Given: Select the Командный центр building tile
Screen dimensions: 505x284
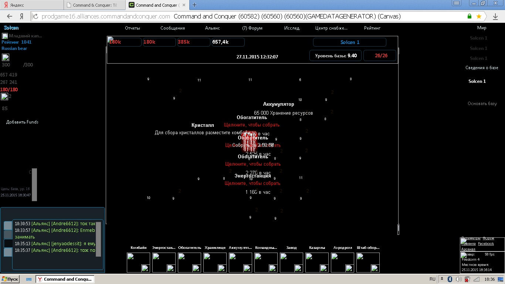Looking at the screenshot, I should tap(266, 263).
